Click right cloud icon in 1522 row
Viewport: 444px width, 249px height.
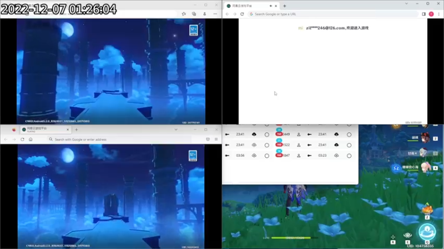point(336,145)
